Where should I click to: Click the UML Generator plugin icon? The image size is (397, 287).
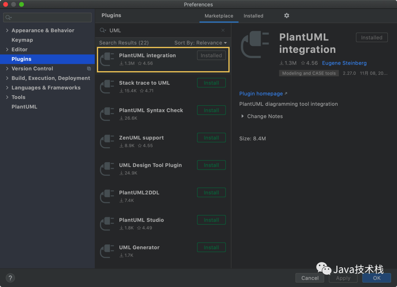click(107, 251)
